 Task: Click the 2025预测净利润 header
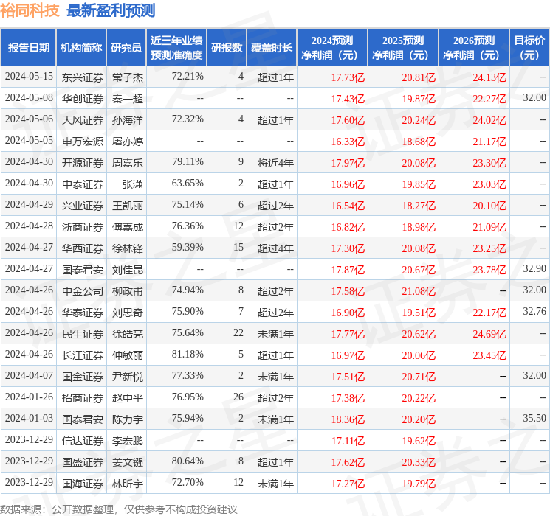click(403, 48)
